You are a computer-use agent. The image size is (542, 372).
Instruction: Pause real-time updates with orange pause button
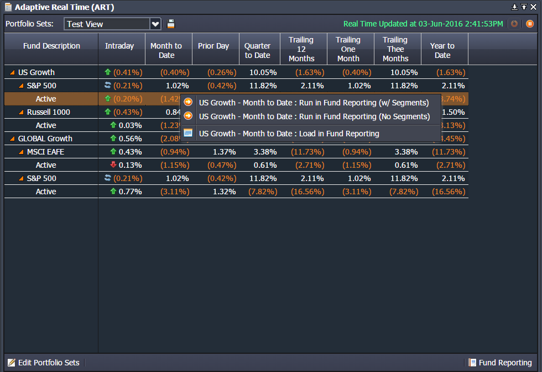pyautogui.click(x=530, y=24)
